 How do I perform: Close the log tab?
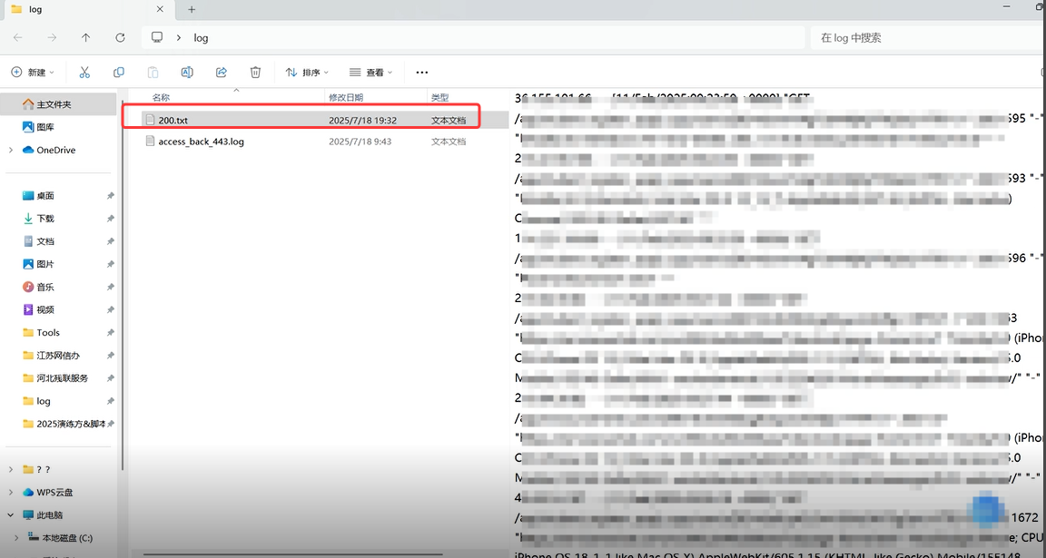click(x=160, y=9)
